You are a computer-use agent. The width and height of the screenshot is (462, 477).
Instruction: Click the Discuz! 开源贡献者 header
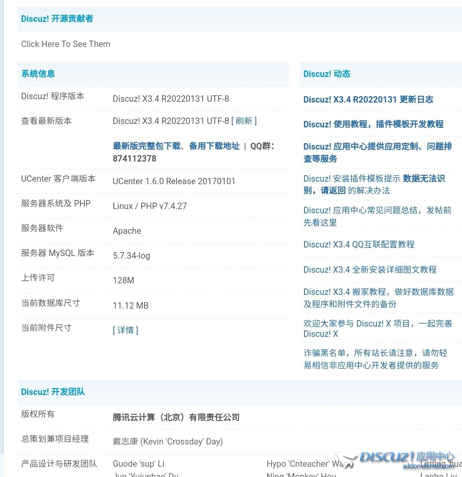tap(57, 18)
